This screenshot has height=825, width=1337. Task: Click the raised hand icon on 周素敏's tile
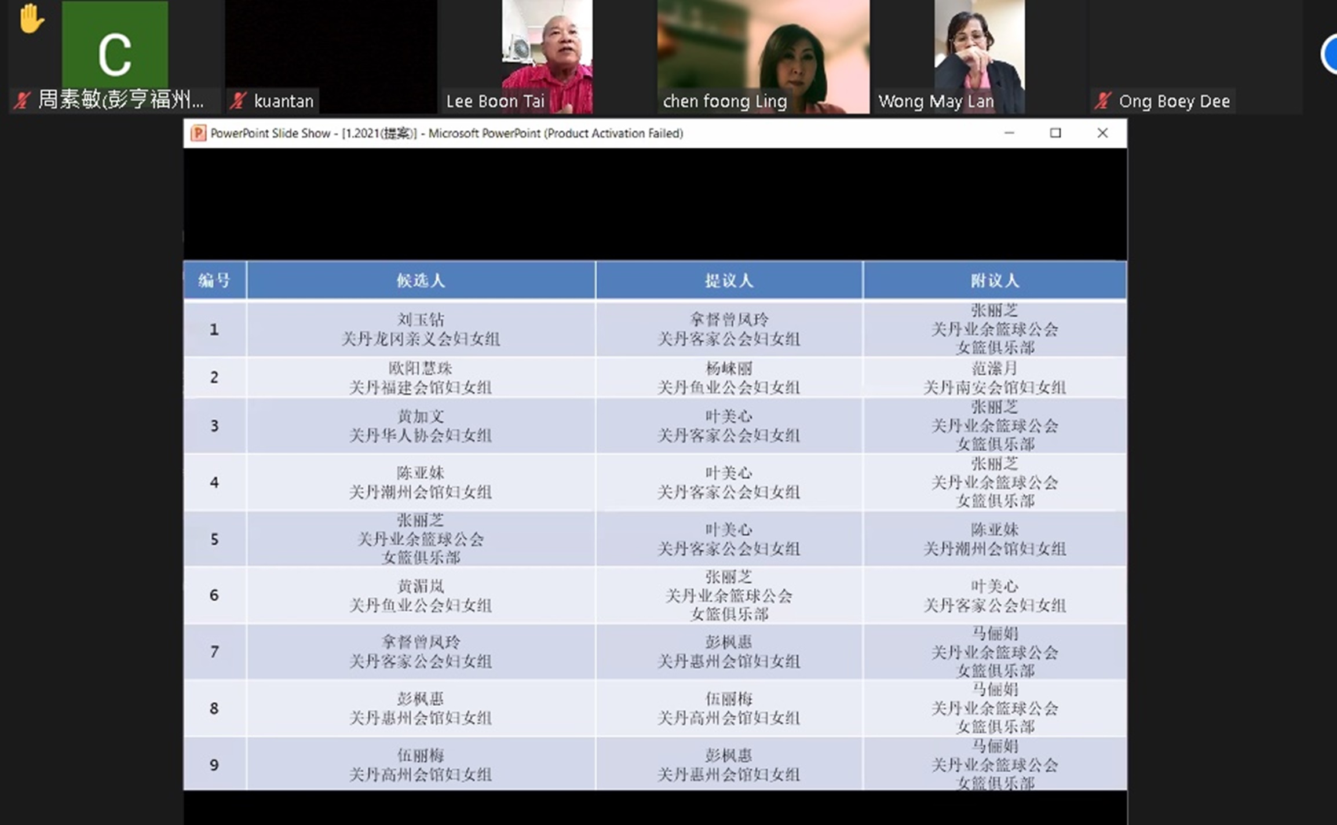(31, 19)
